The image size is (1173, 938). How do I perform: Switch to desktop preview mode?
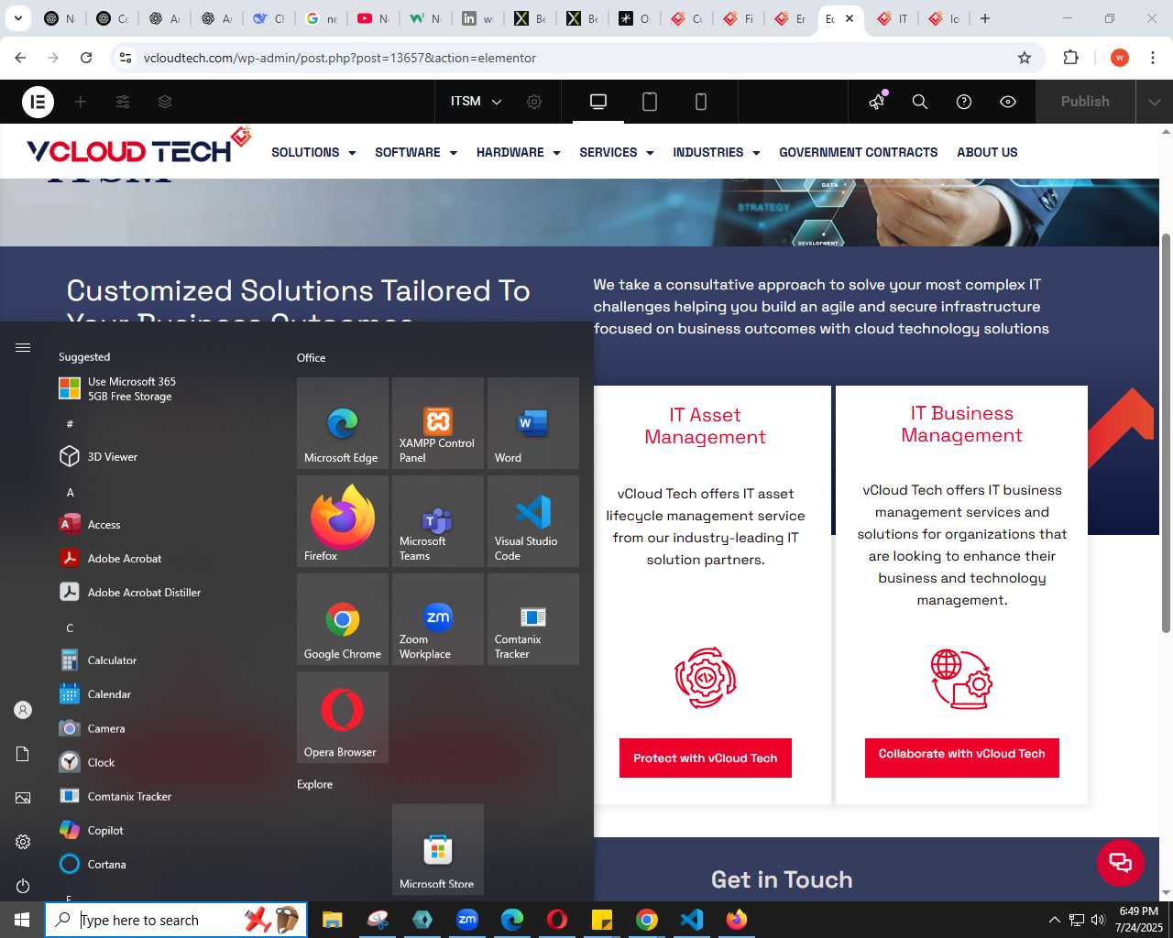tap(598, 102)
